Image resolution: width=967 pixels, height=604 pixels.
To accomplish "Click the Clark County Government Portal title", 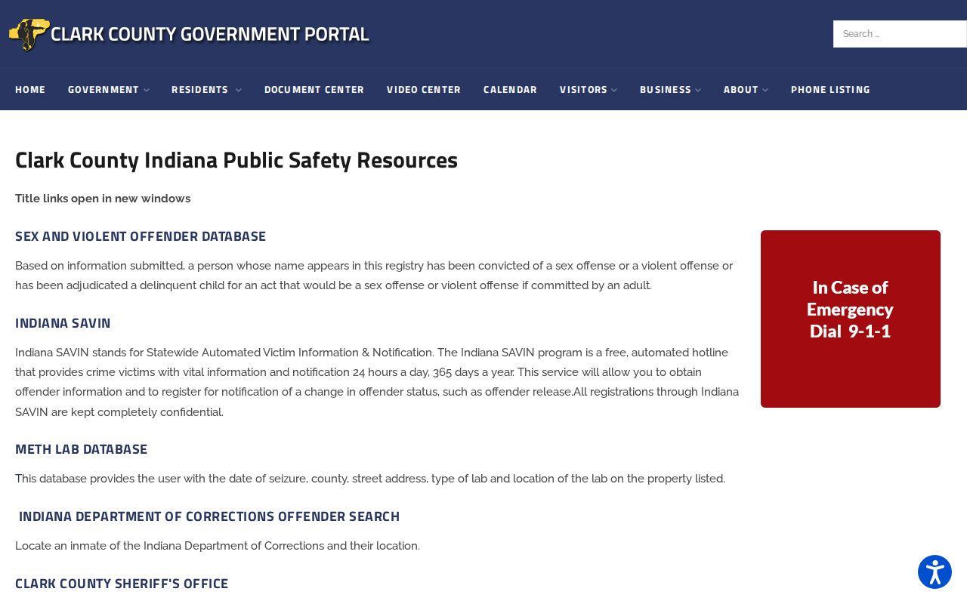I will tap(210, 34).
